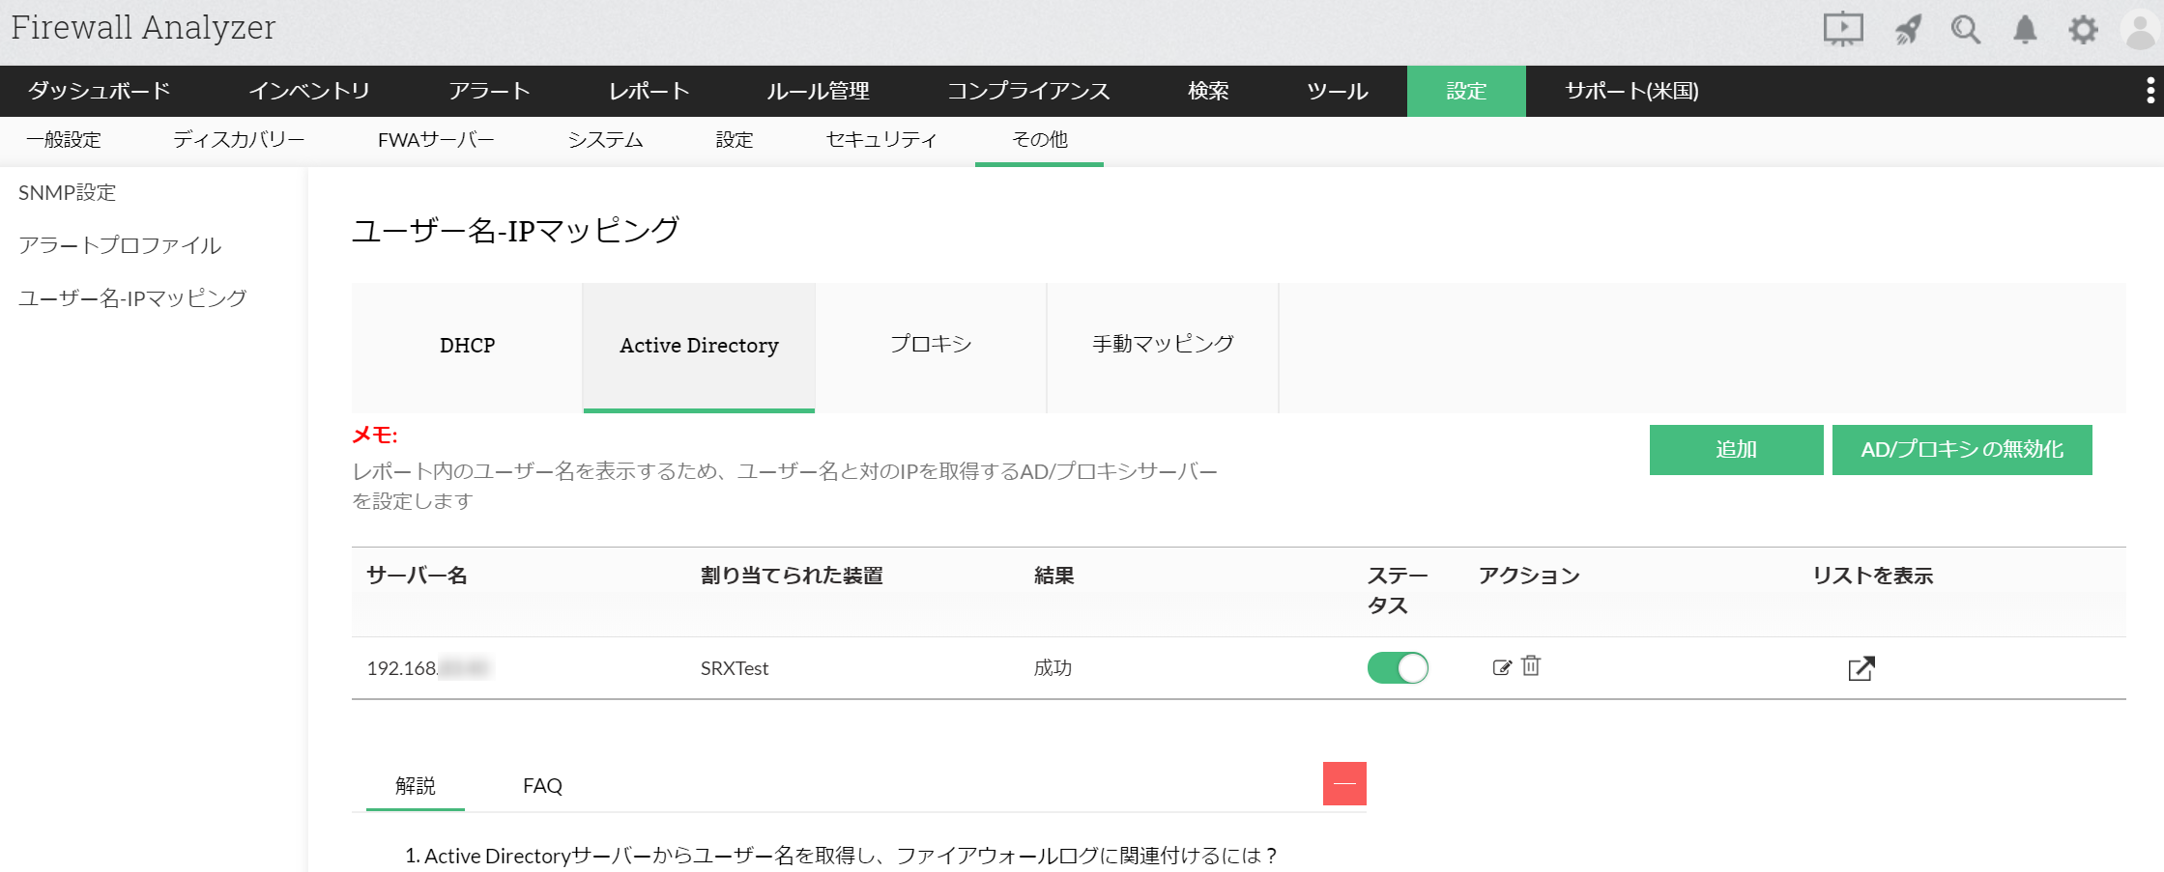2164x872 pixels.
Task: Expand the first Active Directory FAQ question
Action: tap(841, 856)
